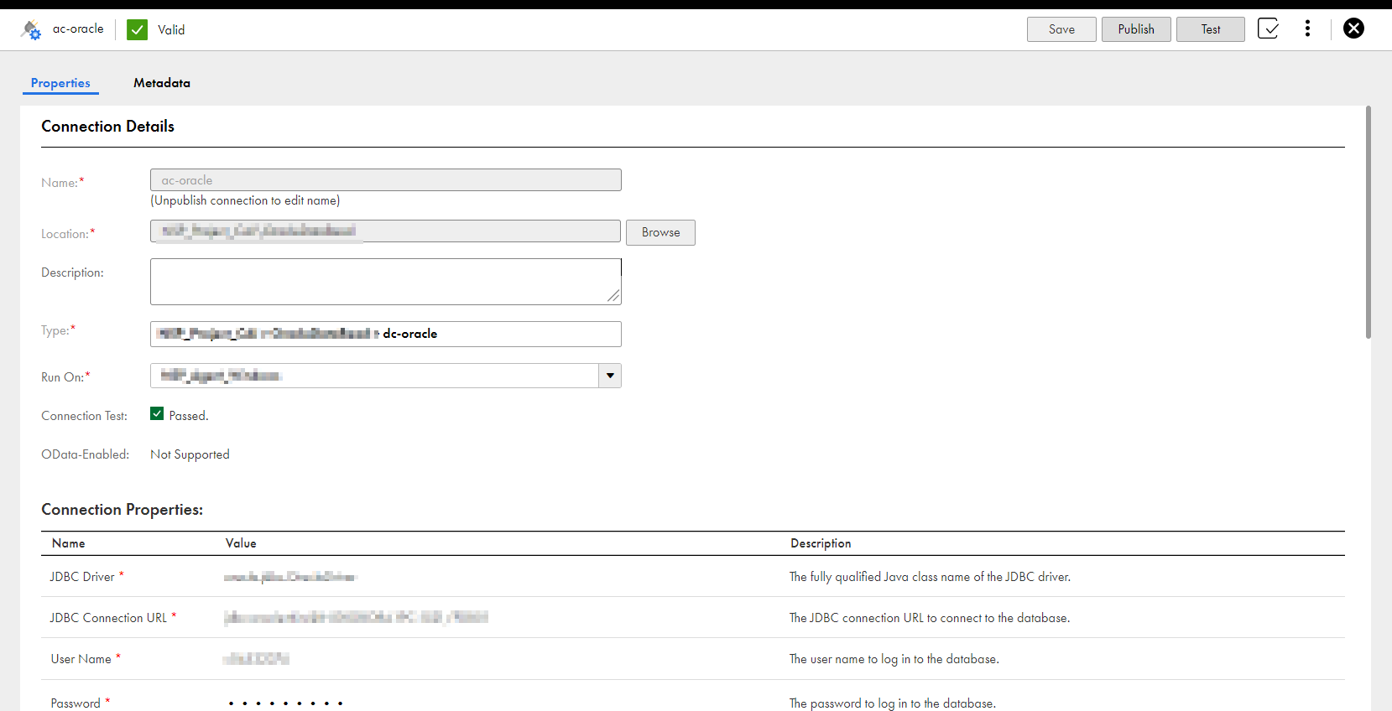Image resolution: width=1392 pixels, height=711 pixels.
Task: Click the masked Password value
Action: click(x=285, y=703)
